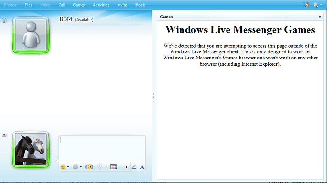Expand the winks dropdown arrow
Image resolution: width=327 pixels, height=183 pixels.
[81, 167]
